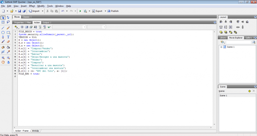Image resolution: width=257 pixels, height=136 pixels.
Task: Click the Save file icon
Action: click(x=20, y=11)
